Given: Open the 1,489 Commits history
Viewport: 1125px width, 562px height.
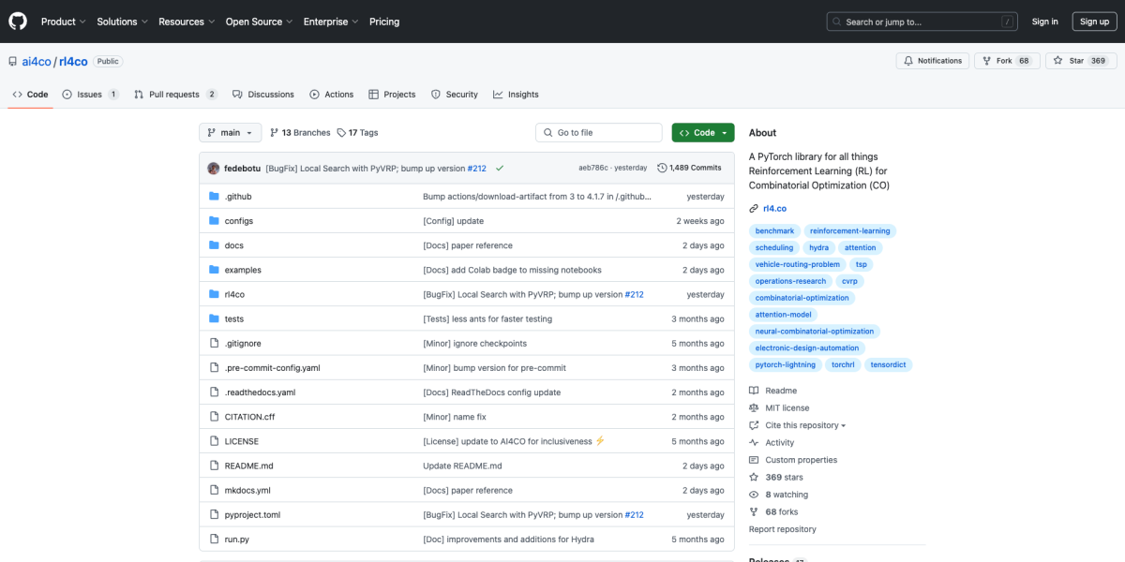Looking at the screenshot, I should tap(689, 169).
